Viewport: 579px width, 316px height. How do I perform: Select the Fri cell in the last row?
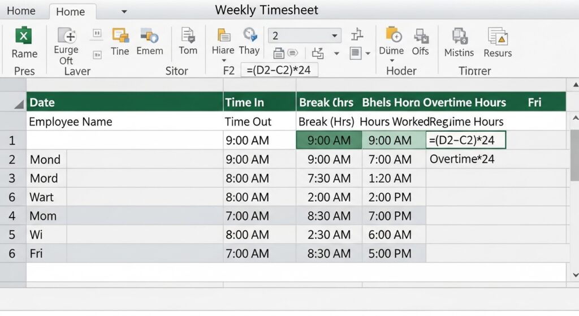pyautogui.click(x=46, y=254)
